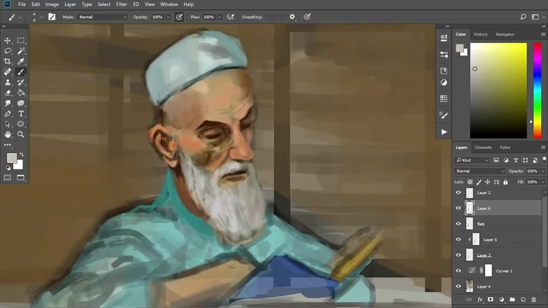This screenshot has height=308, width=548.
Task: Select the Zoom tool
Action: [21, 134]
